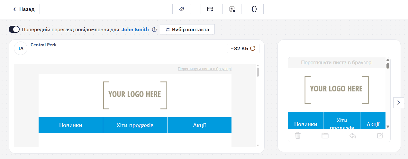Image resolution: width=408 pixels, height=159 pixels.
Task: Click the Назад back button
Action: [x=24, y=9]
